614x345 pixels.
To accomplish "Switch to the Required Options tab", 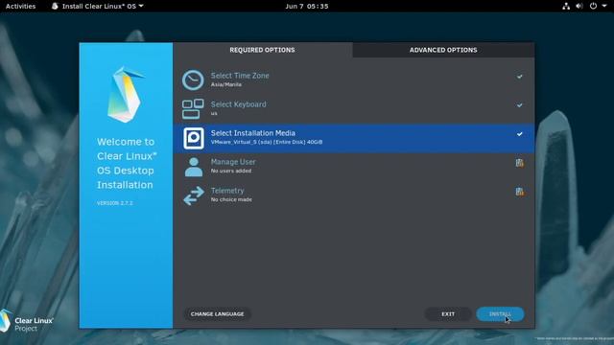I will pyautogui.click(x=262, y=50).
